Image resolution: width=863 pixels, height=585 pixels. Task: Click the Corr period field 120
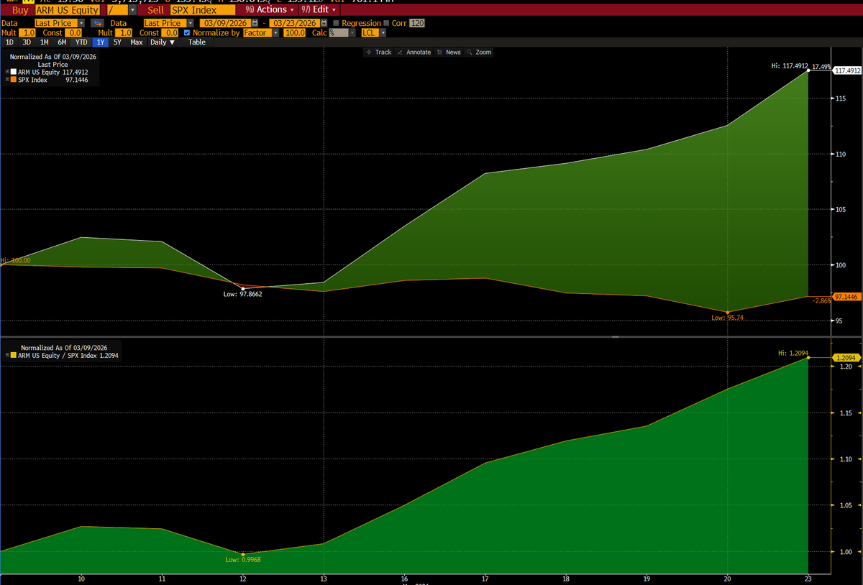[417, 23]
